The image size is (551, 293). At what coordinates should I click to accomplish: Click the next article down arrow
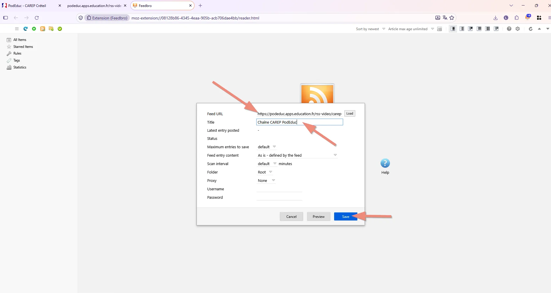point(548,29)
